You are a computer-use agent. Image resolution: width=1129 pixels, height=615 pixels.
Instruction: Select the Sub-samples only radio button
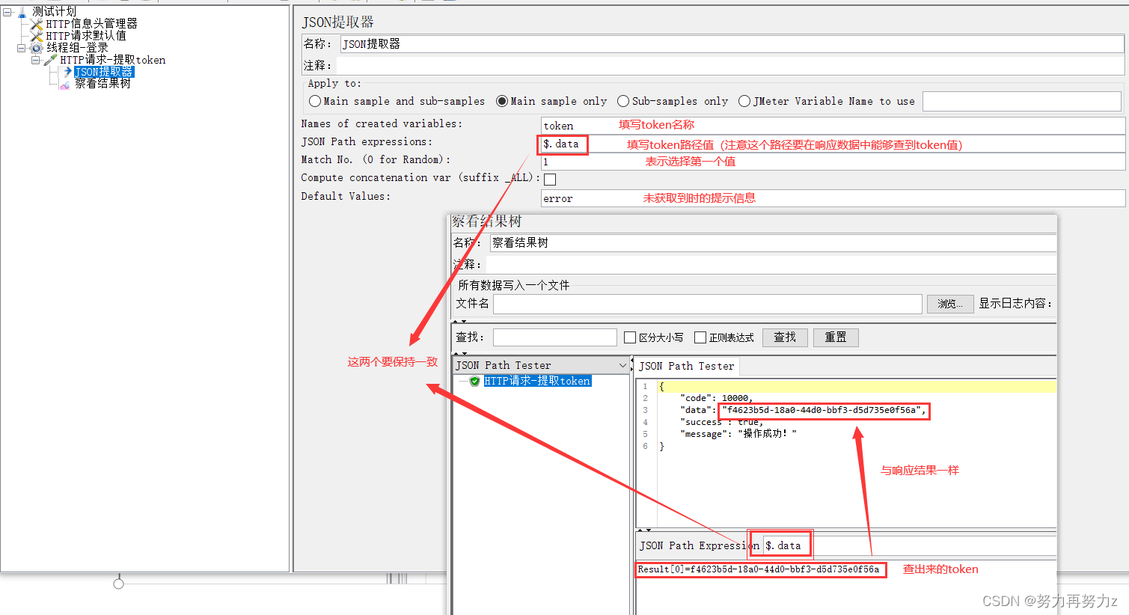623,101
